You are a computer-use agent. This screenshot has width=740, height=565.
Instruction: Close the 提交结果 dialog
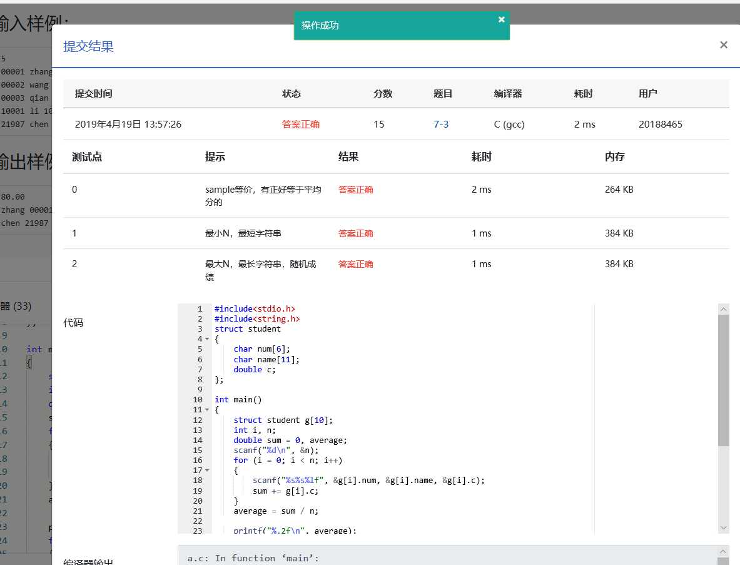coord(724,45)
